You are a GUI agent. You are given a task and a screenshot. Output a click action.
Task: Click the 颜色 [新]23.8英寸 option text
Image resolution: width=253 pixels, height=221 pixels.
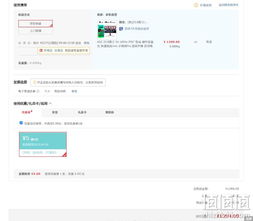tap(133, 22)
